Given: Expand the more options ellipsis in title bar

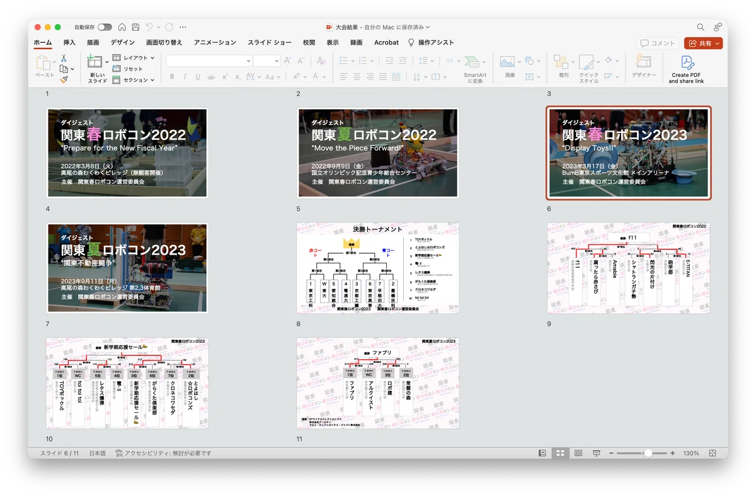Looking at the screenshot, I should [x=183, y=27].
